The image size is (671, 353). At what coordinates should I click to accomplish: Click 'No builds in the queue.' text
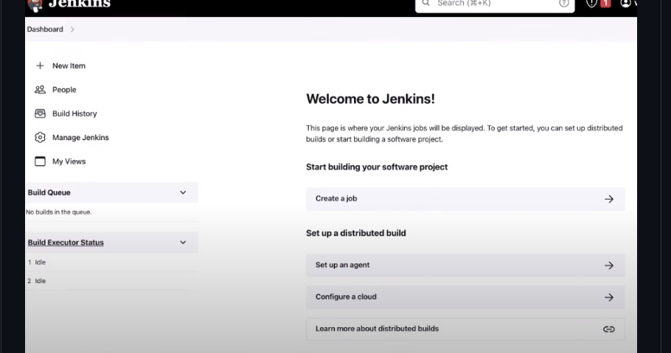pos(59,212)
